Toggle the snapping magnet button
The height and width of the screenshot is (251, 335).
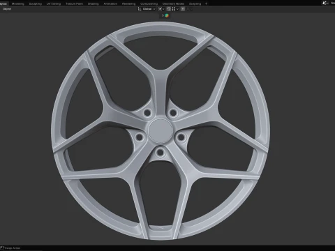tap(169, 9)
